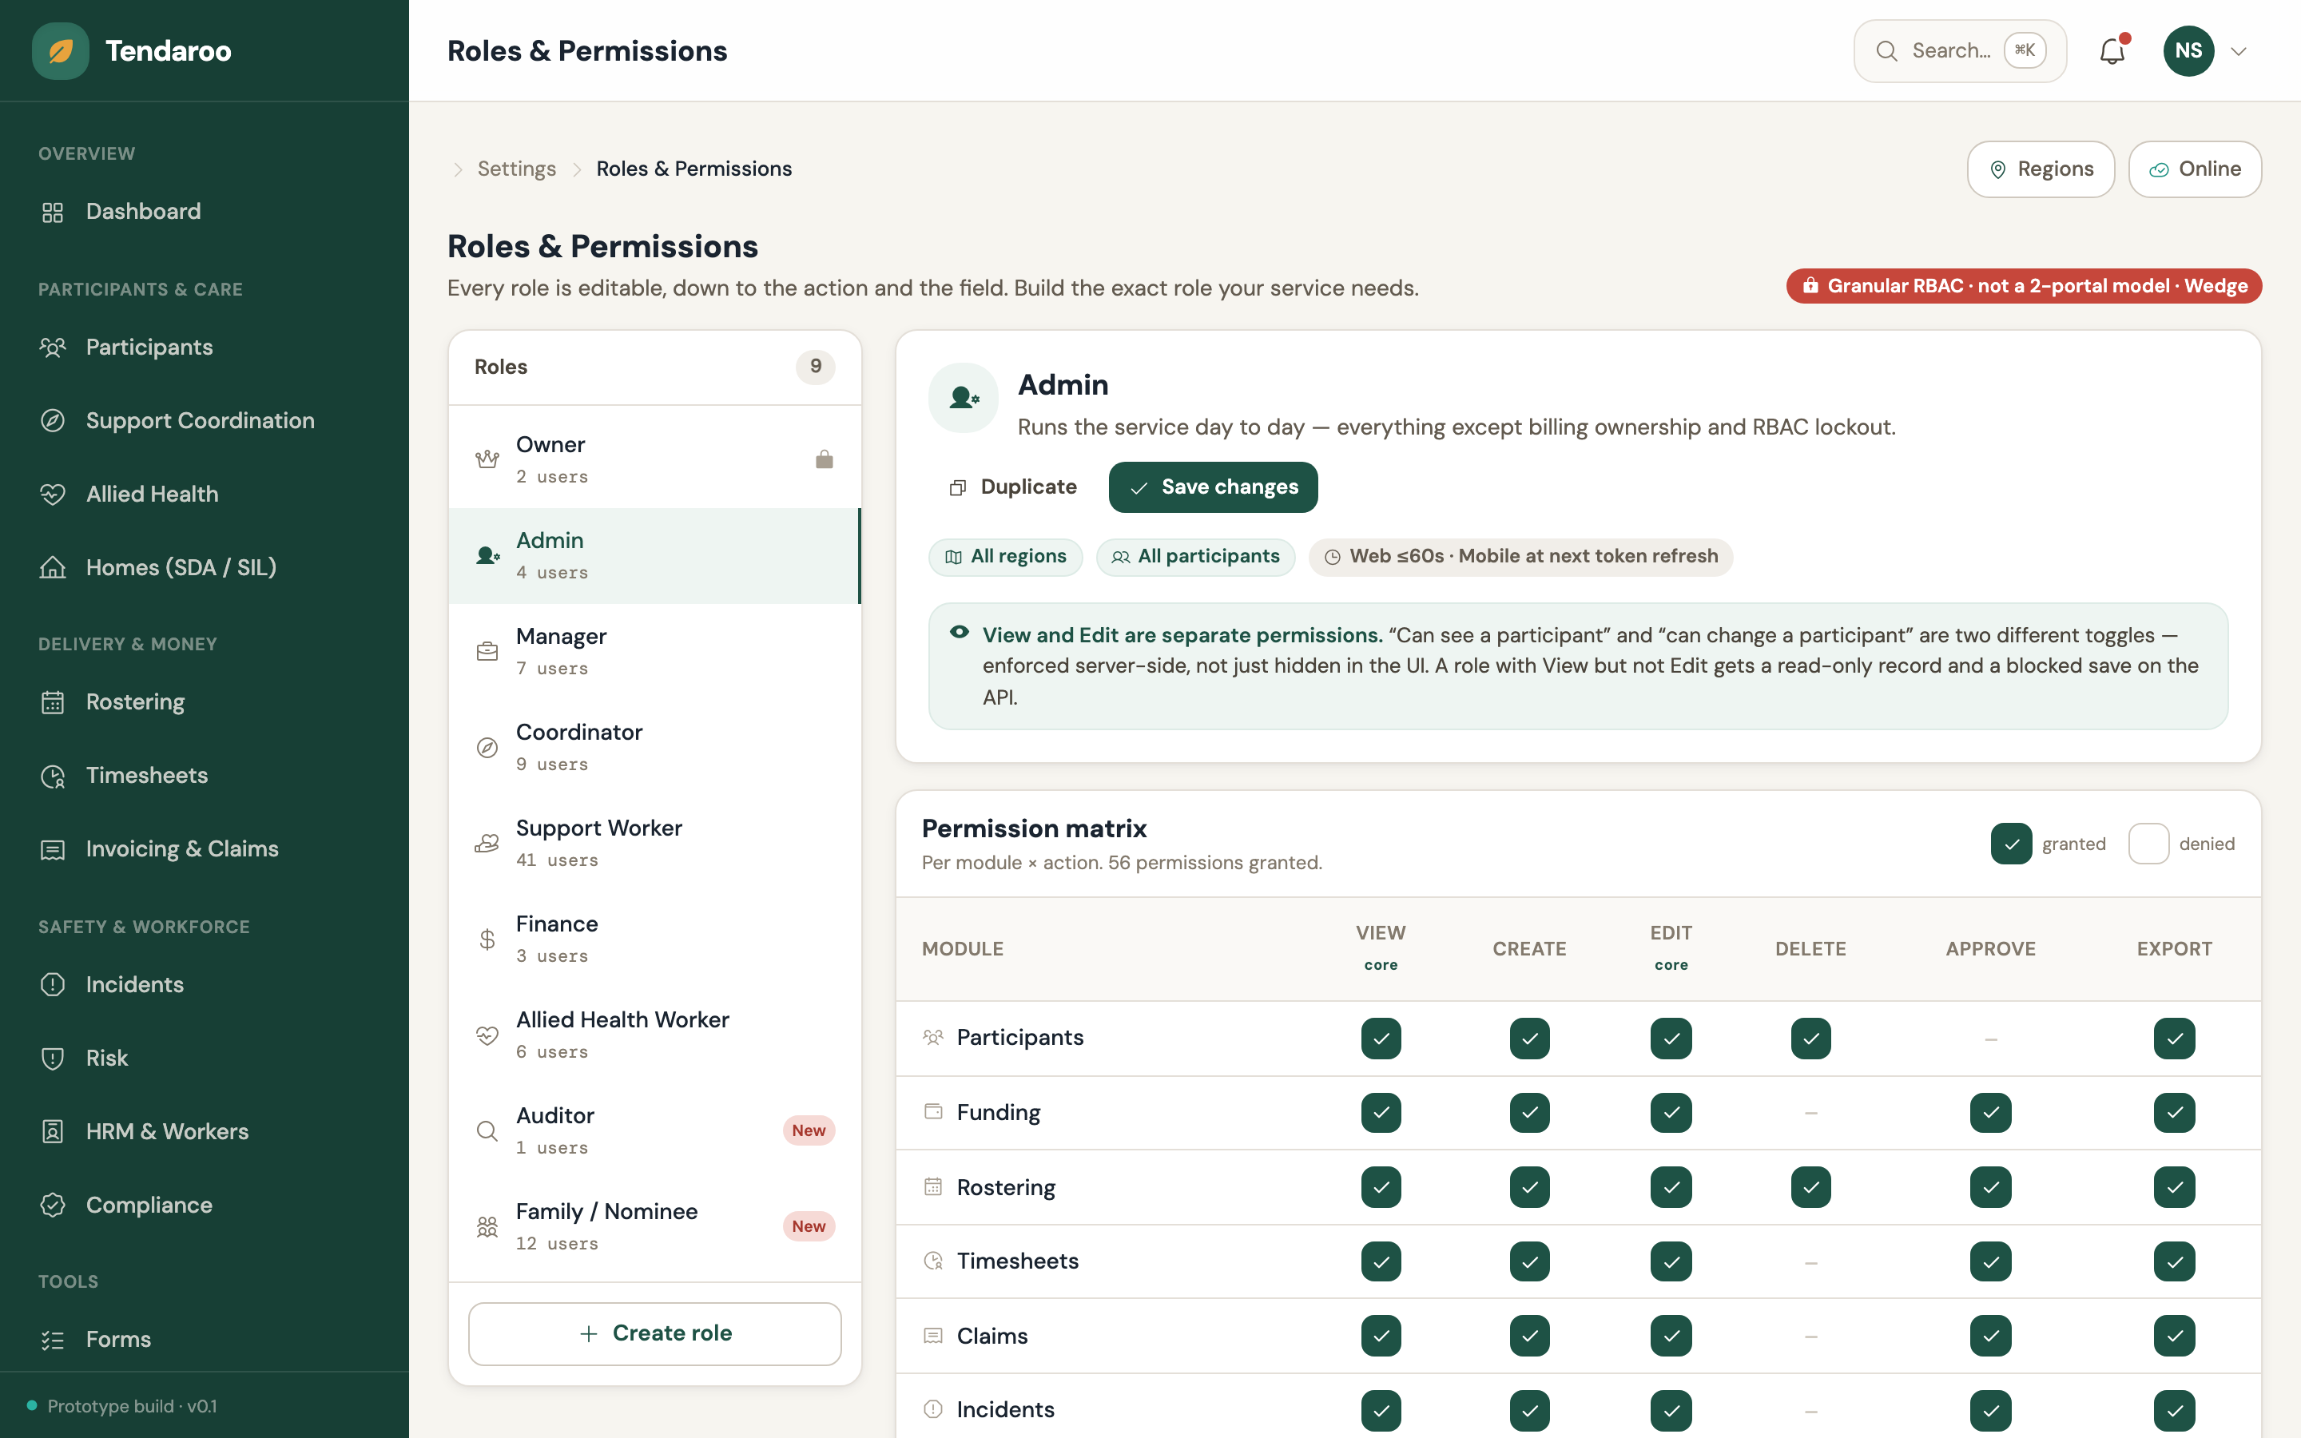The height and width of the screenshot is (1438, 2301).
Task: Click the Family / Nominee people icon
Action: coord(487,1227)
